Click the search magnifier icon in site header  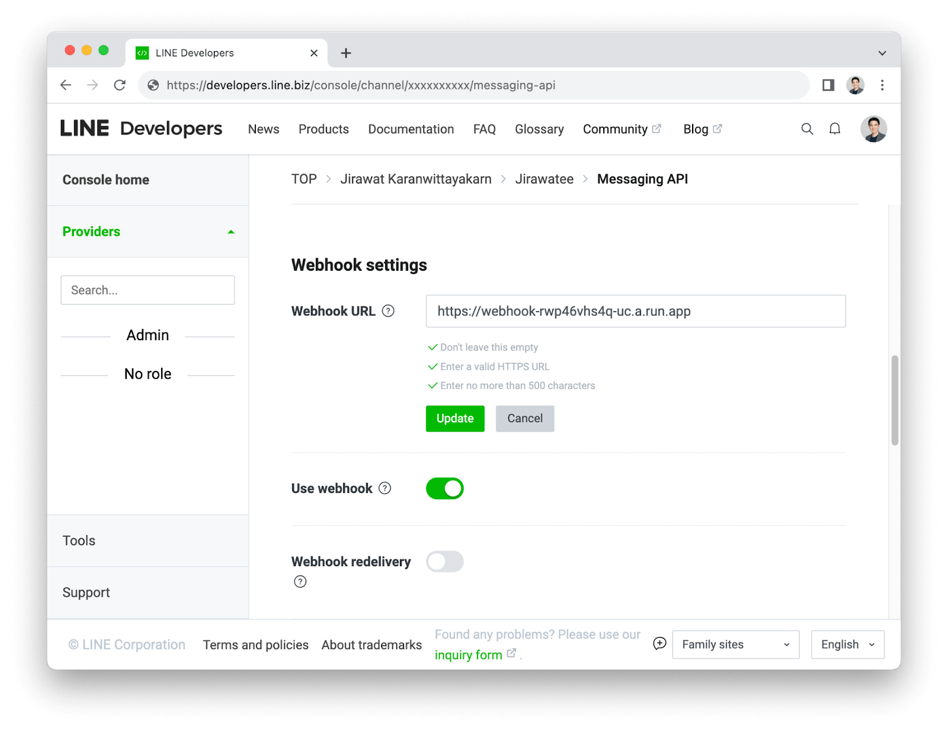(807, 129)
